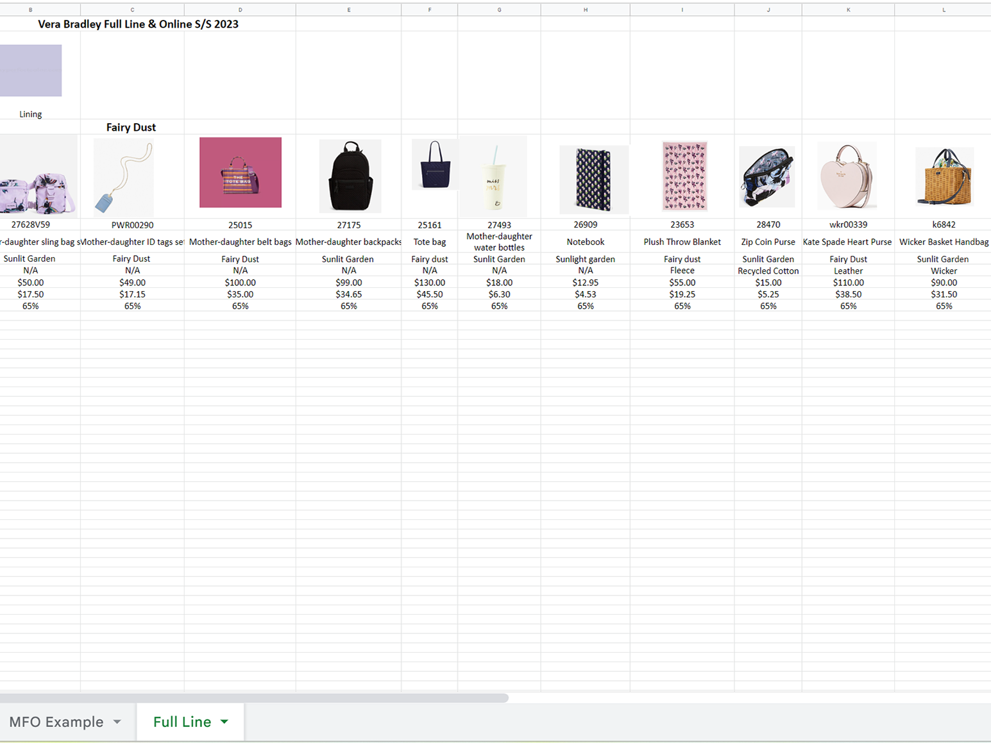The height and width of the screenshot is (743, 991).
Task: Click the pink heart purse image
Action: pyautogui.click(x=847, y=176)
